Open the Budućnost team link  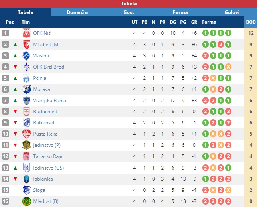[45, 112]
